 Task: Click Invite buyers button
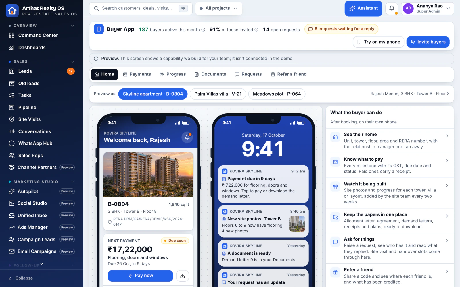[428, 42]
